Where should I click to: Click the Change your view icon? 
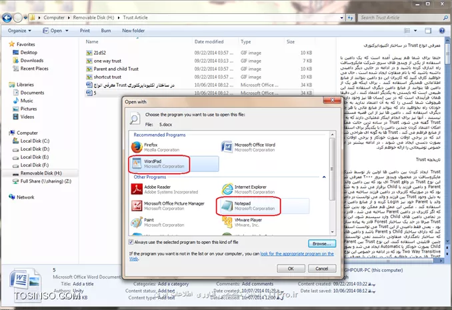pyautogui.click(x=407, y=31)
